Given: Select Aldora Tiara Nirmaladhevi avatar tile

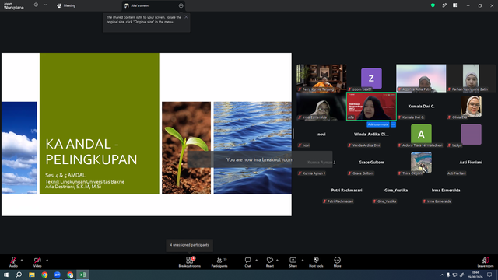Looking at the screenshot, I should coord(421,135).
